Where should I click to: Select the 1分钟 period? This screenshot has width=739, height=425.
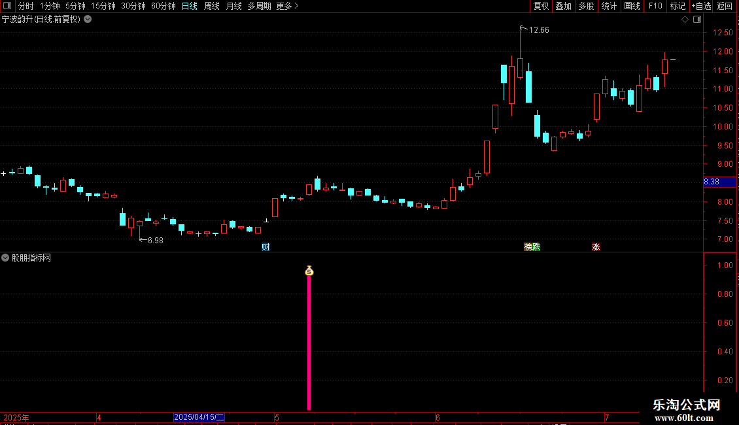pyautogui.click(x=50, y=6)
